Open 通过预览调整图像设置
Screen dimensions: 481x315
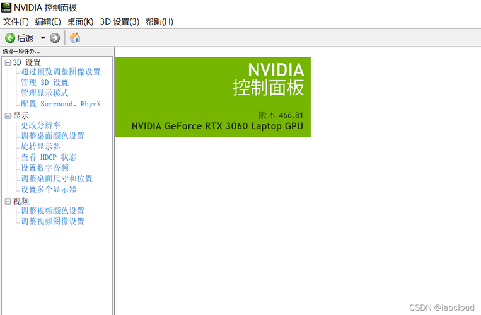[61, 72]
